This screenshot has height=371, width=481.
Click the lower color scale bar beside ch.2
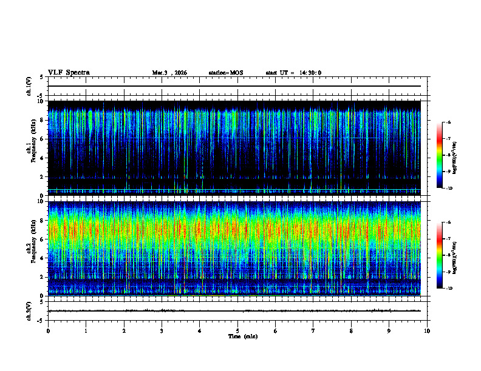point(440,255)
